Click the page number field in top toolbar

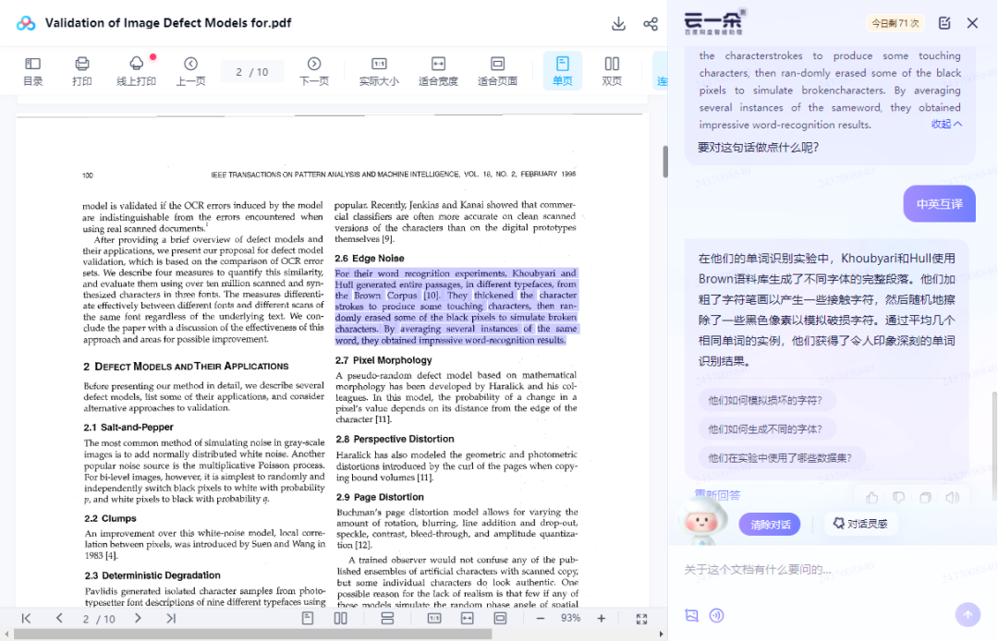(252, 72)
